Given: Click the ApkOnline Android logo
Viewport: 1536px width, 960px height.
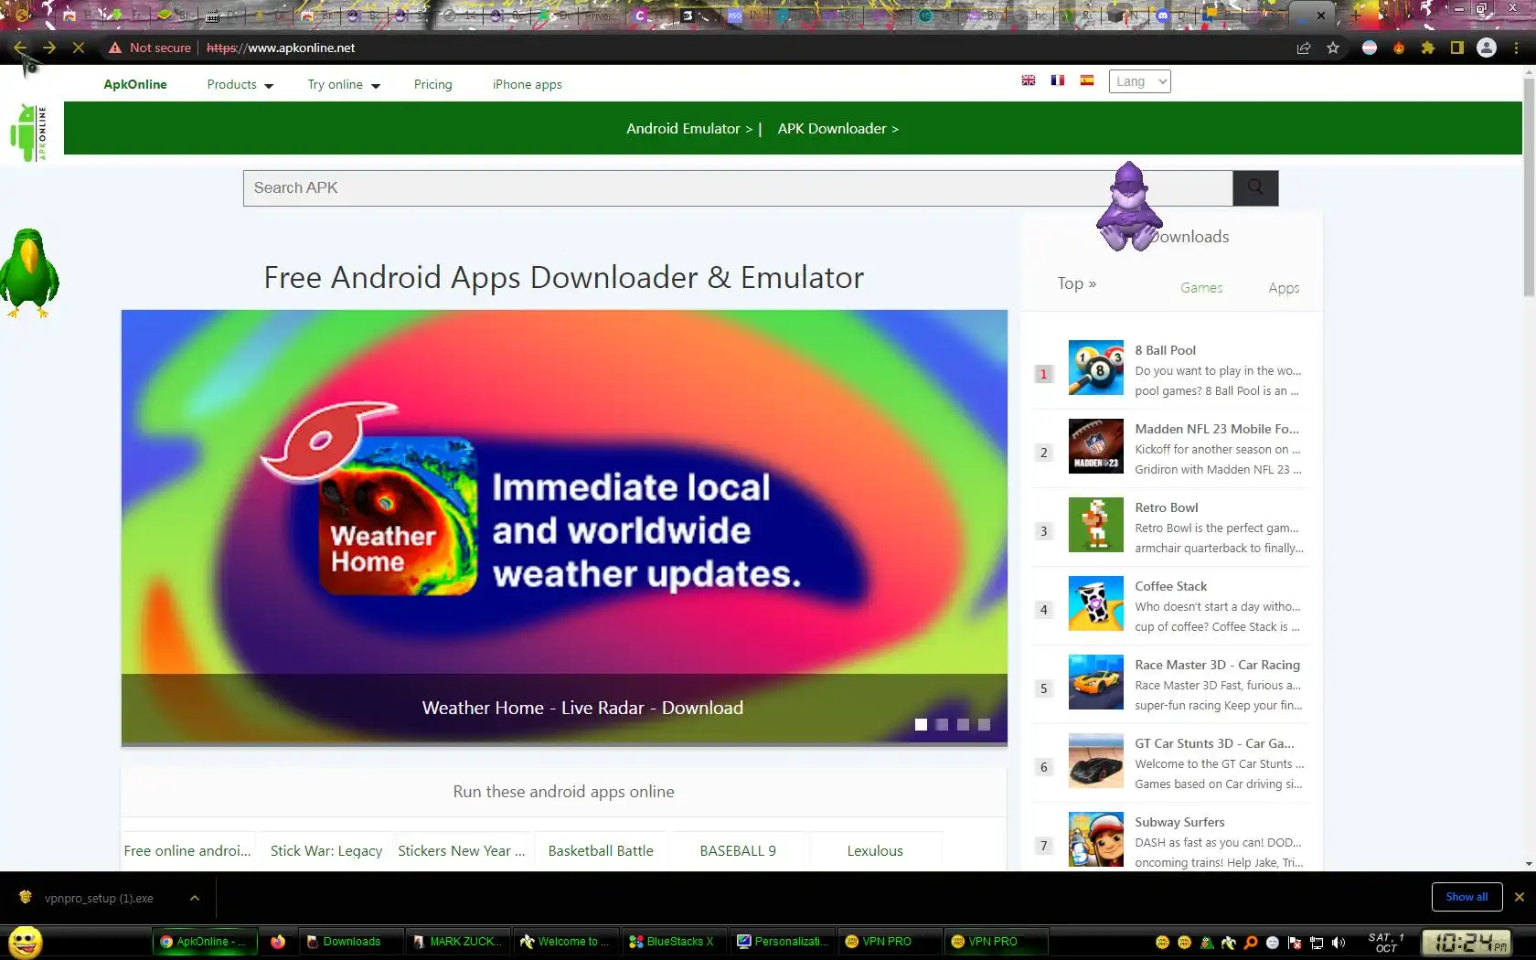Looking at the screenshot, I should click(28, 133).
